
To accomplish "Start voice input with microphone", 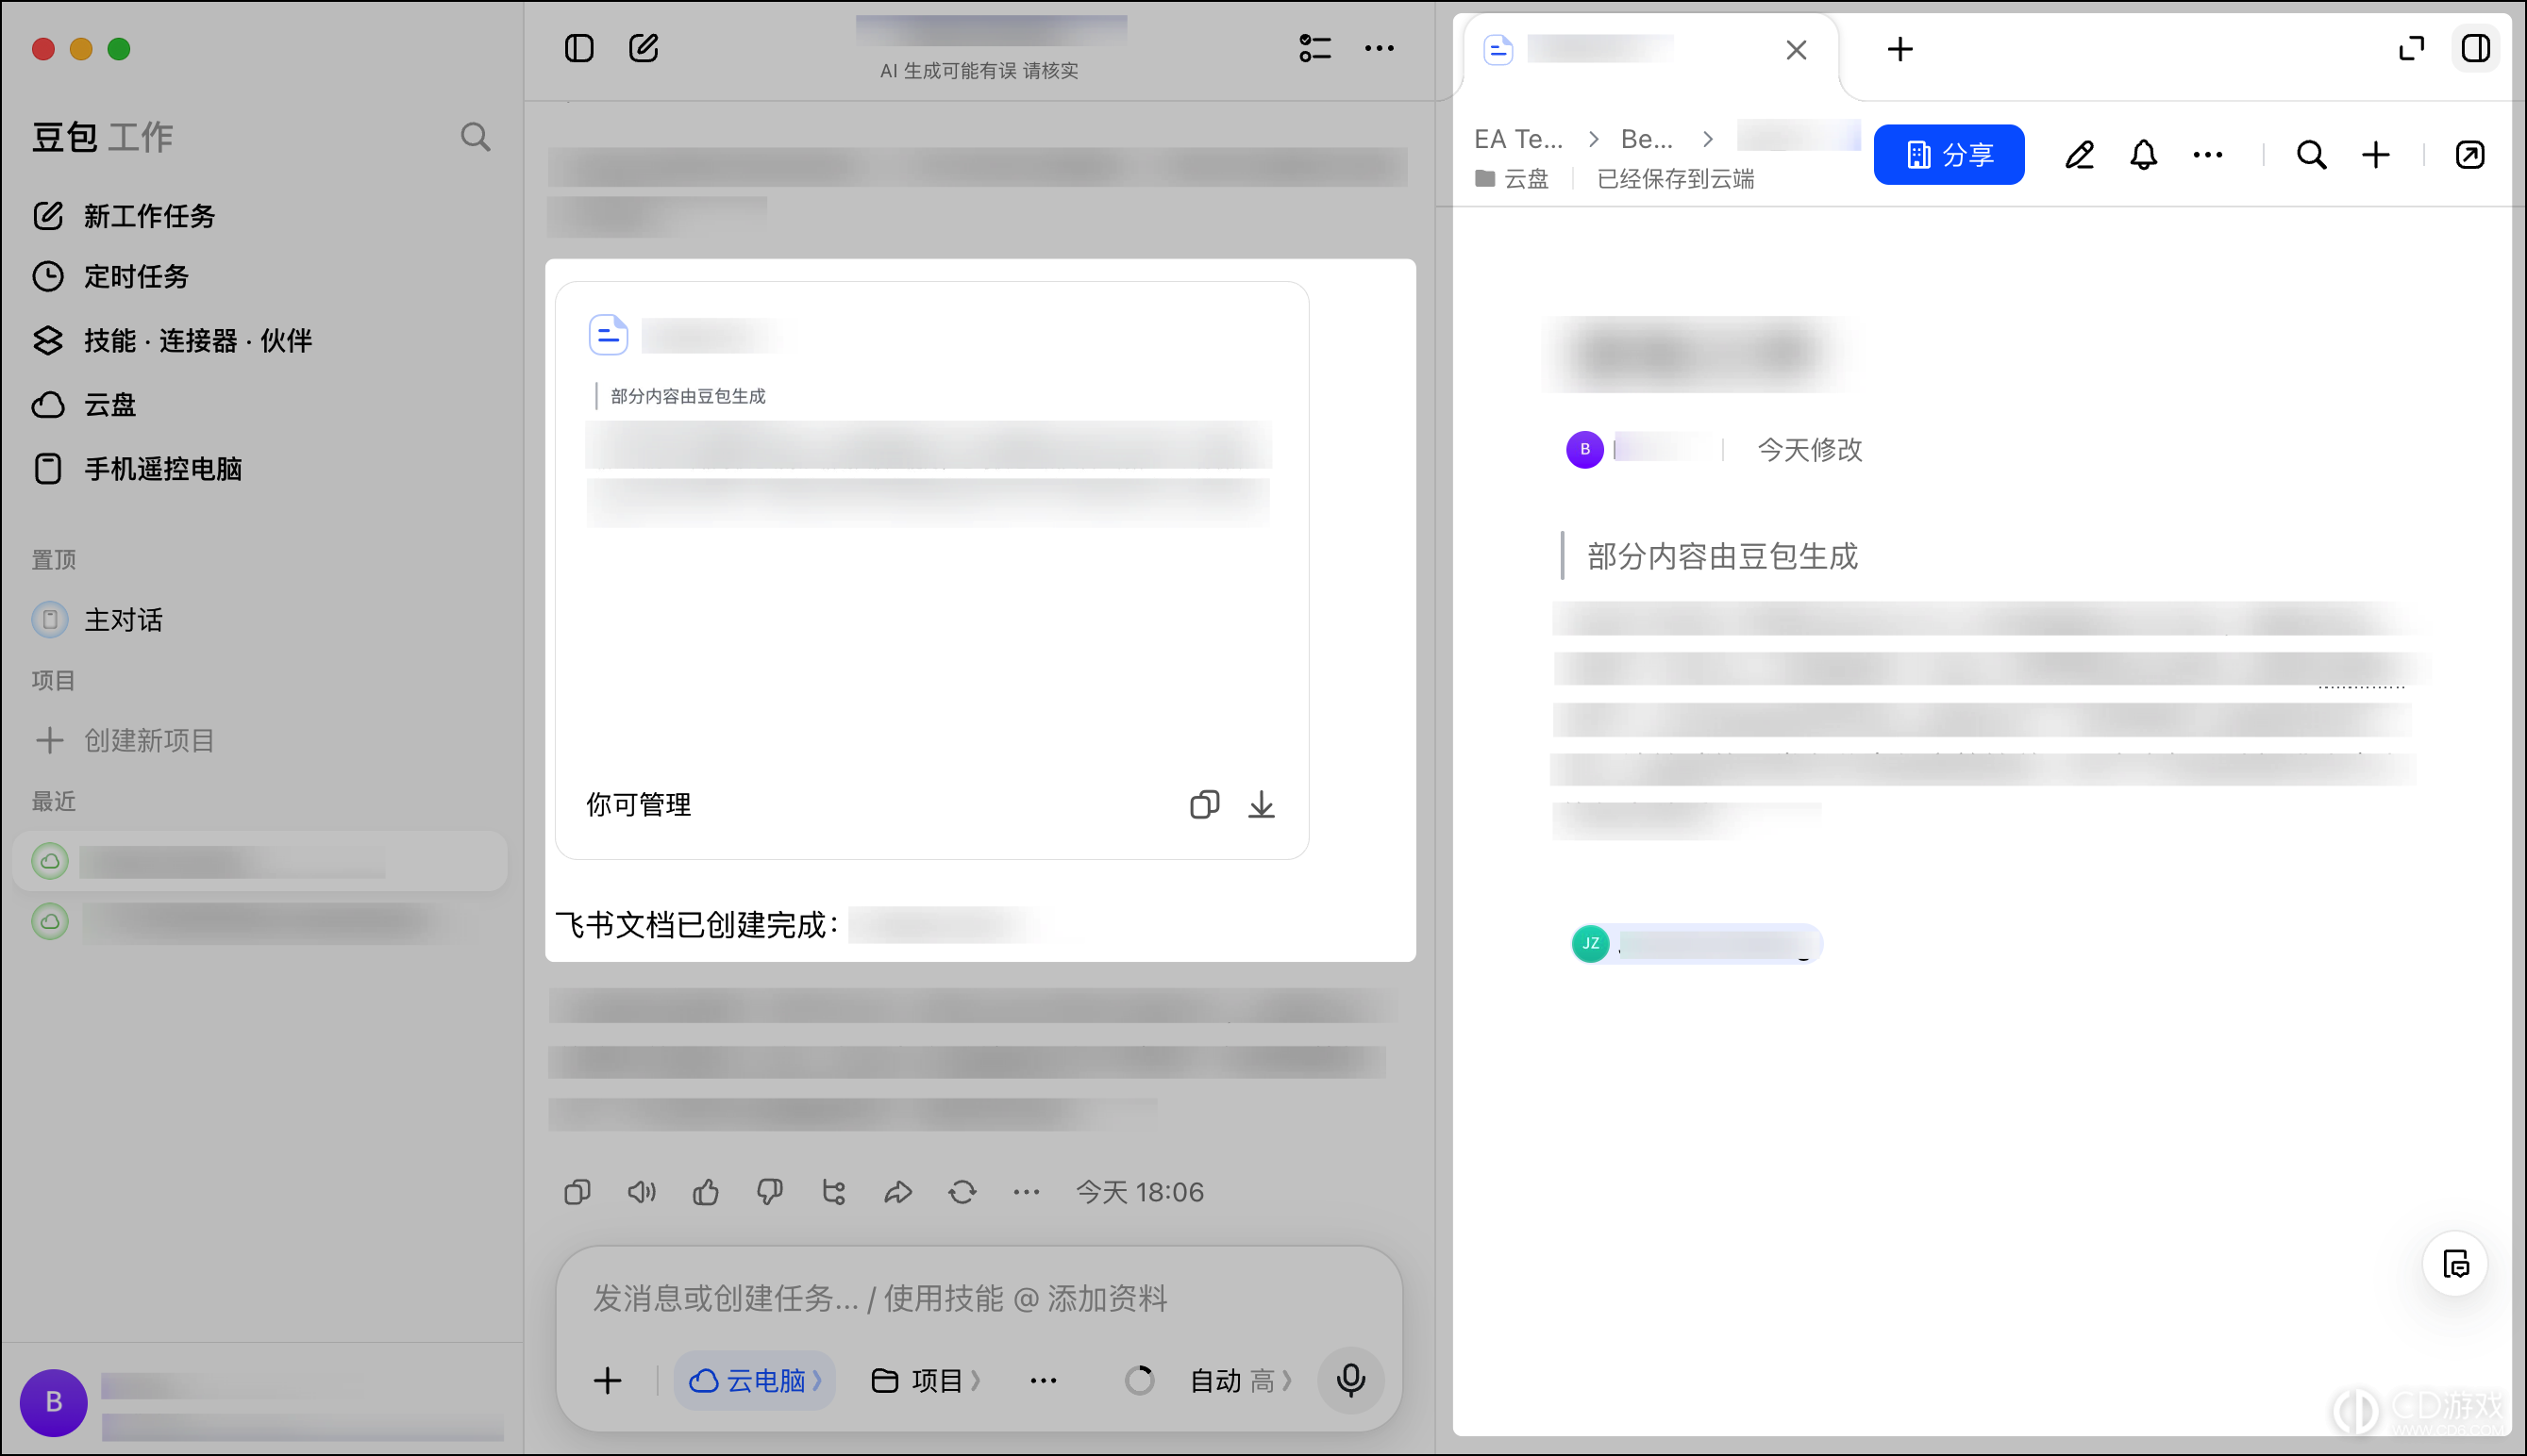I will [1350, 1381].
